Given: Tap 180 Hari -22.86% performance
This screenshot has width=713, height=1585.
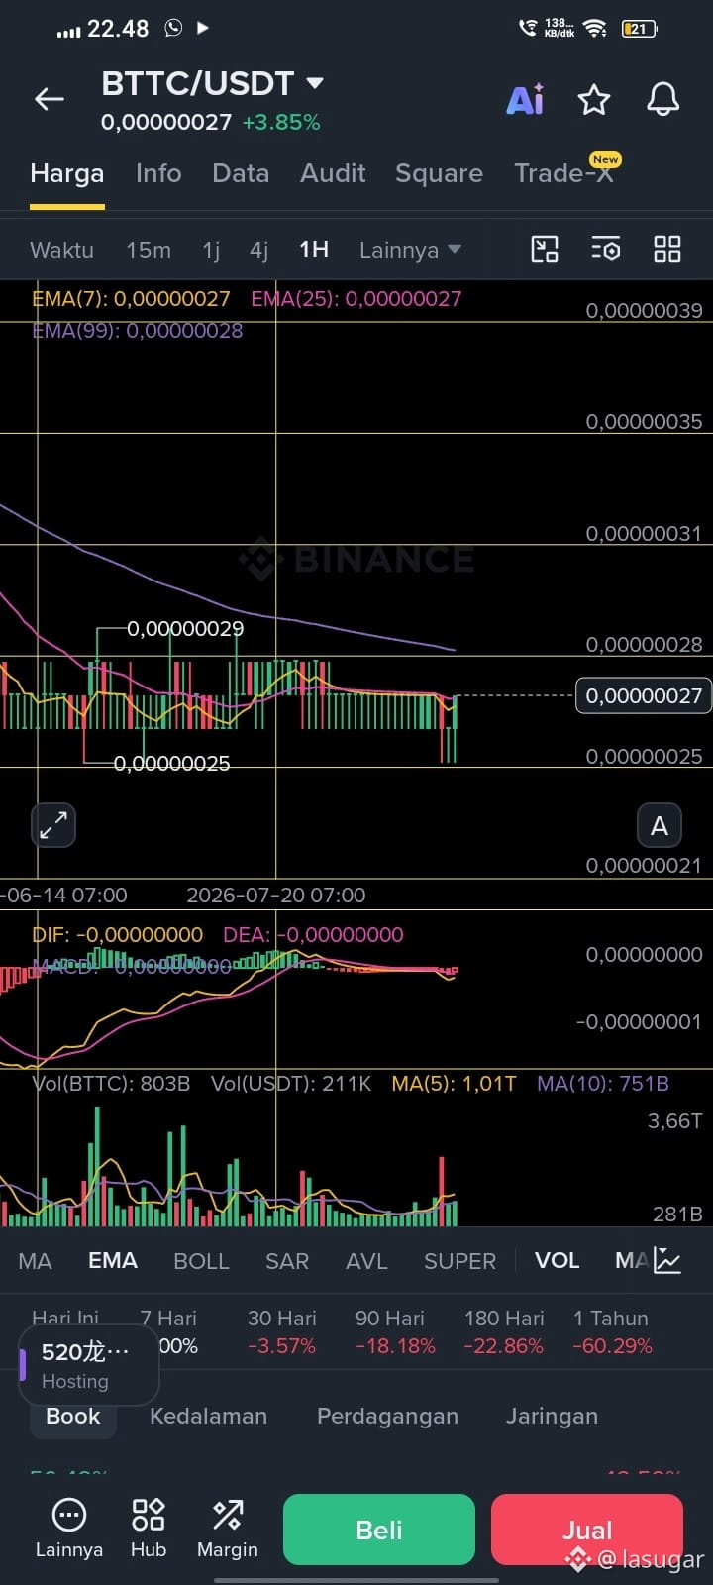Looking at the screenshot, I should pos(504,1331).
